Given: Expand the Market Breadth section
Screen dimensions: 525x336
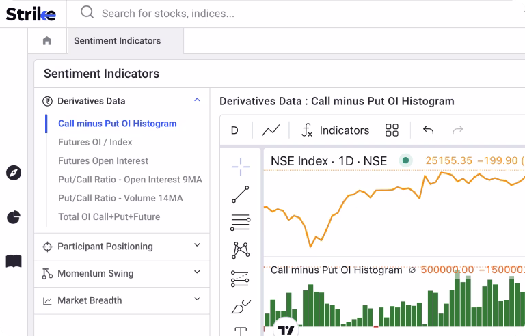Looking at the screenshot, I should (197, 300).
